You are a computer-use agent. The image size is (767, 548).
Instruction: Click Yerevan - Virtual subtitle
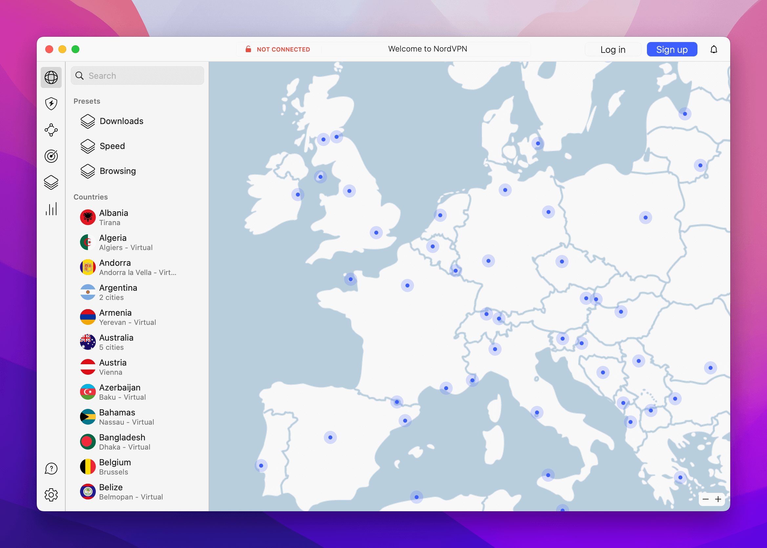[x=128, y=323]
